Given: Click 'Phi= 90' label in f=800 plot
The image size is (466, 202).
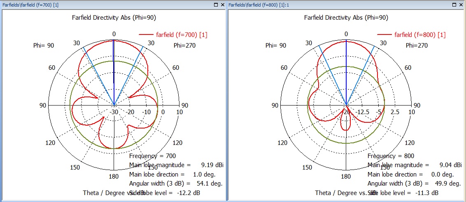Looking at the screenshot, I should pos(275,46).
